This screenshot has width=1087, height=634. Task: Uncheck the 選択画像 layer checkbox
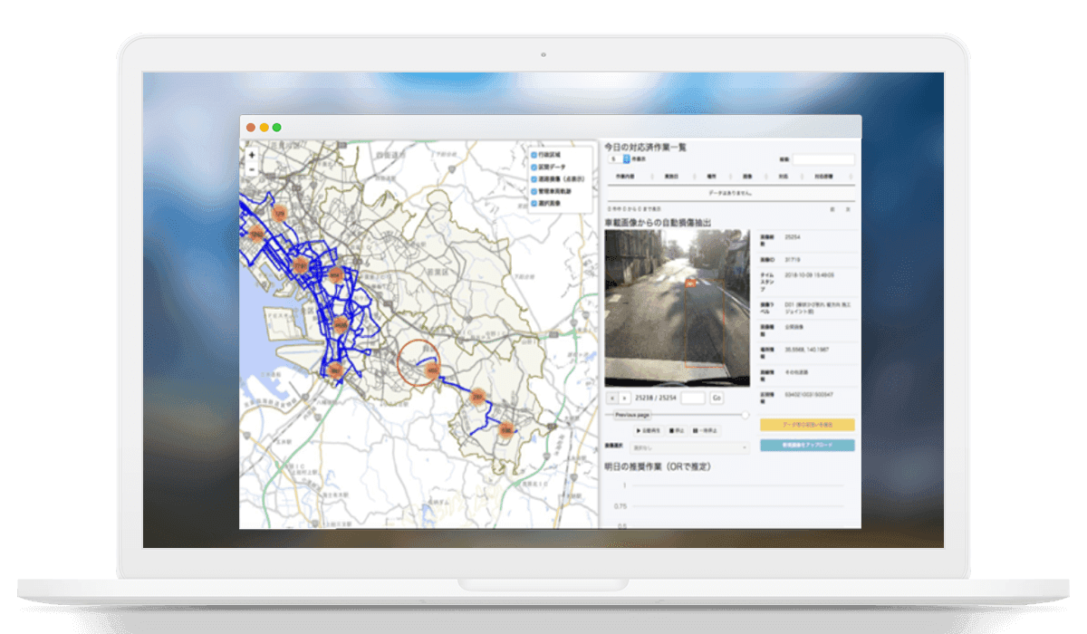[x=534, y=203]
